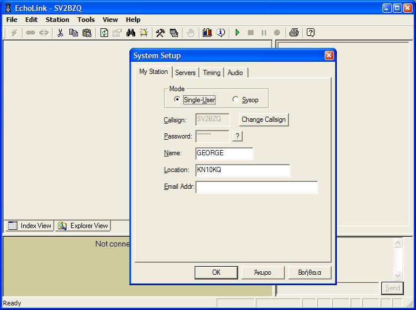
Task: Switch to the Servers tab
Action: 185,72
